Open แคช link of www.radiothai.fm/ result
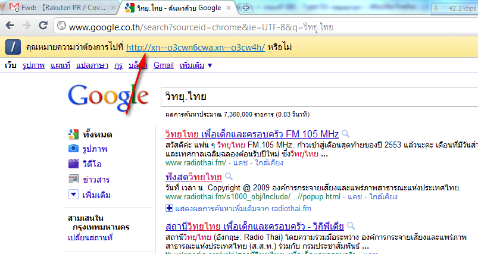The height and width of the screenshot is (254, 478). coord(240,163)
